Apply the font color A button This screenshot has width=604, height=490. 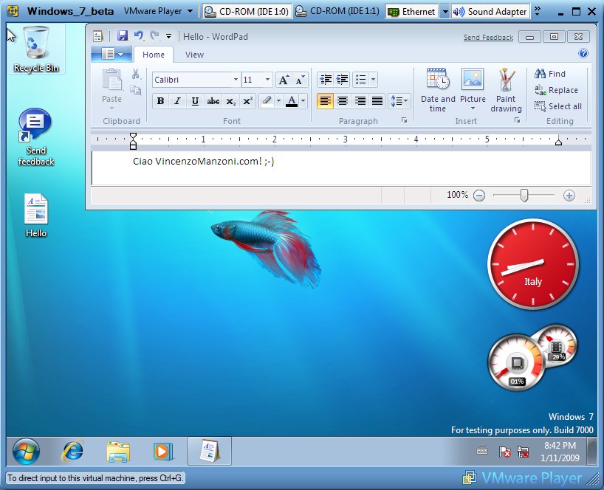click(292, 101)
